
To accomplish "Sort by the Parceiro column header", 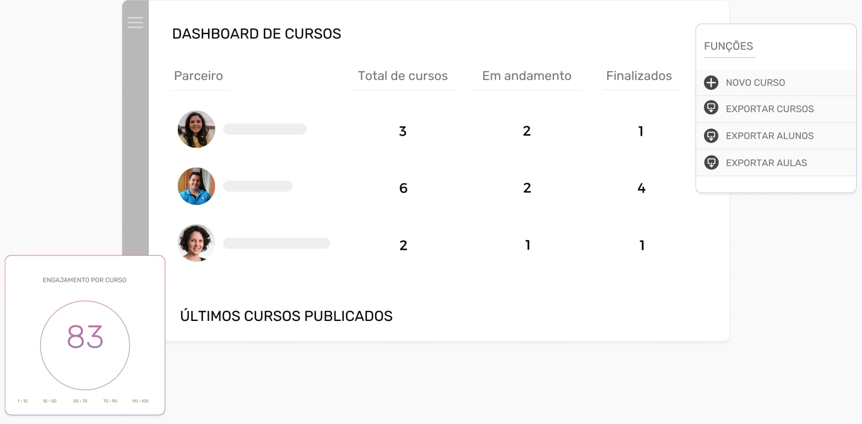I will click(199, 76).
